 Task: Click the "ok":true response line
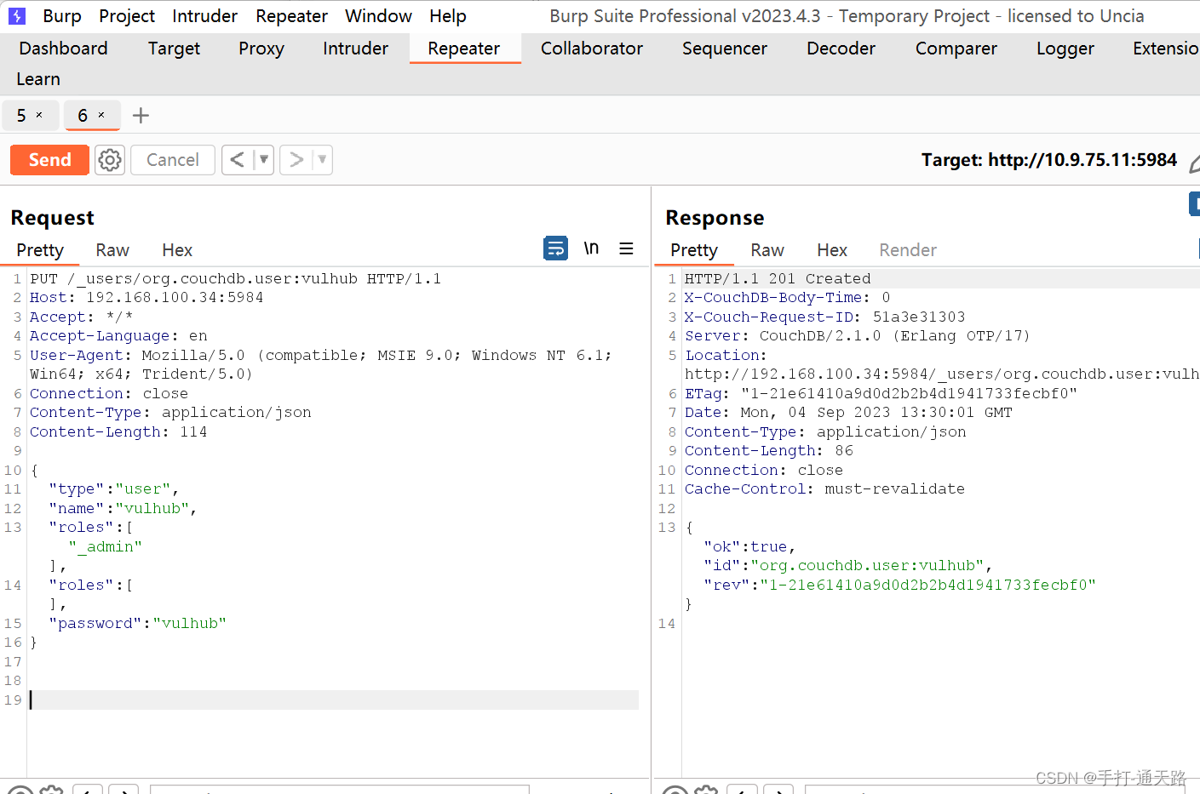[x=749, y=546]
